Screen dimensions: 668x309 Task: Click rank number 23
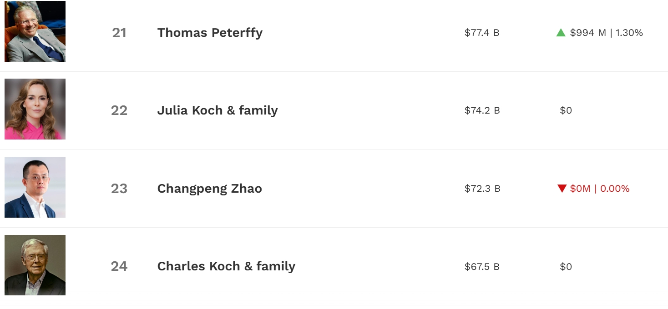pos(119,189)
